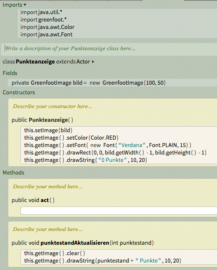This screenshot has width=217, height=270.
Task: Click the class name Punkteanzeige in the header
Action: tap(35, 62)
